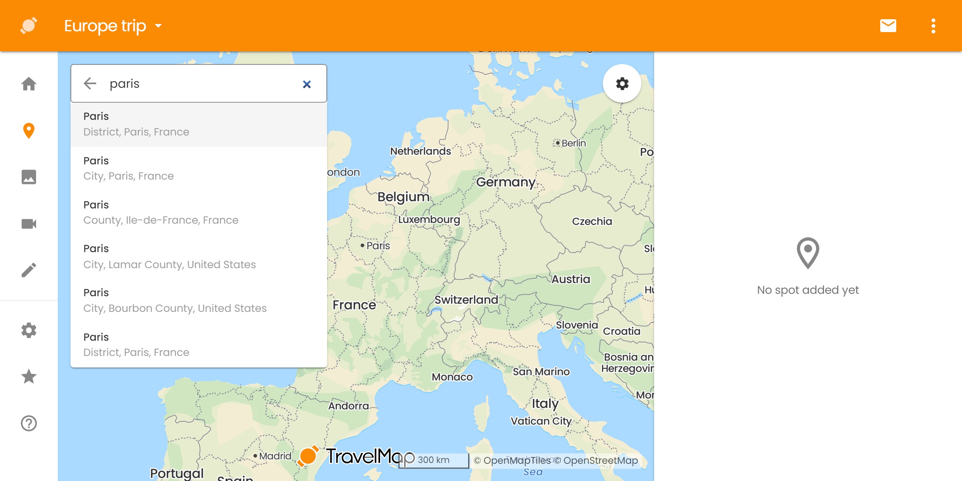
Task: Select Paris Lamar County United States
Action: pyautogui.click(x=198, y=257)
